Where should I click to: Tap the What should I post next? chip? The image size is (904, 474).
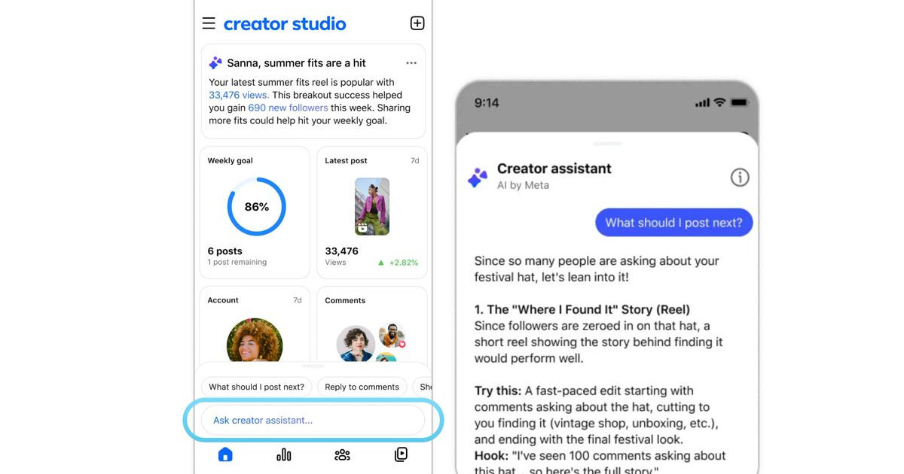tap(256, 387)
